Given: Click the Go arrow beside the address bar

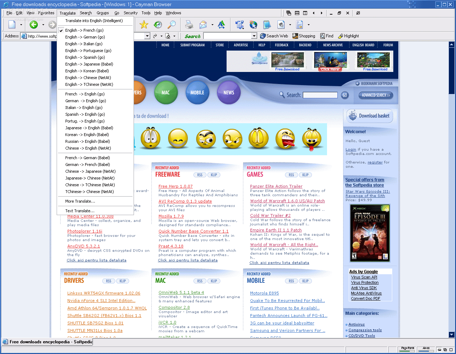Looking at the screenshot, I should 155,36.
